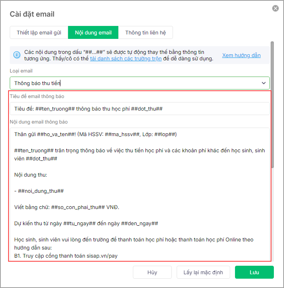Screen dimensions: 284x288
Task: Click the Thông báo thu tiền combo box
Action: tap(134, 83)
